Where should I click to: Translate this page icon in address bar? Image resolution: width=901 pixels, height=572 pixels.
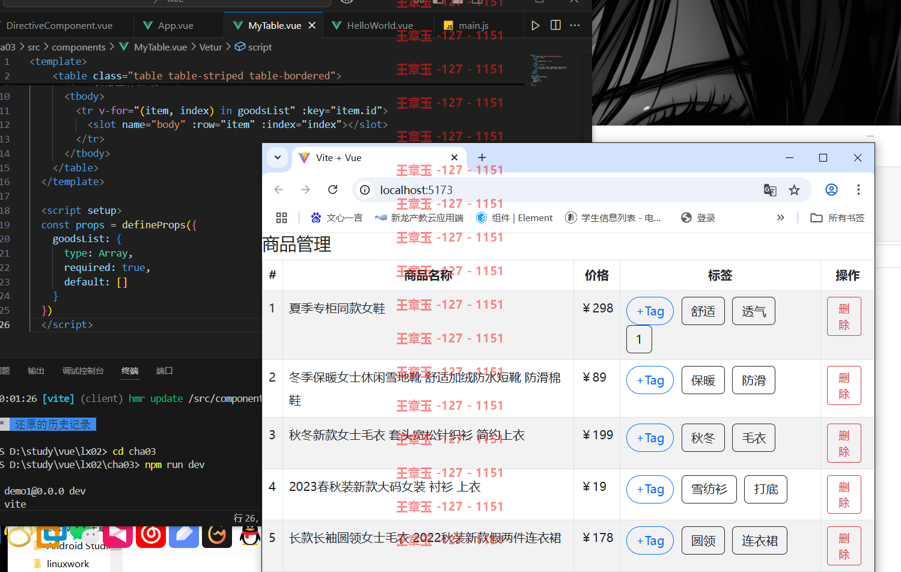tap(770, 190)
